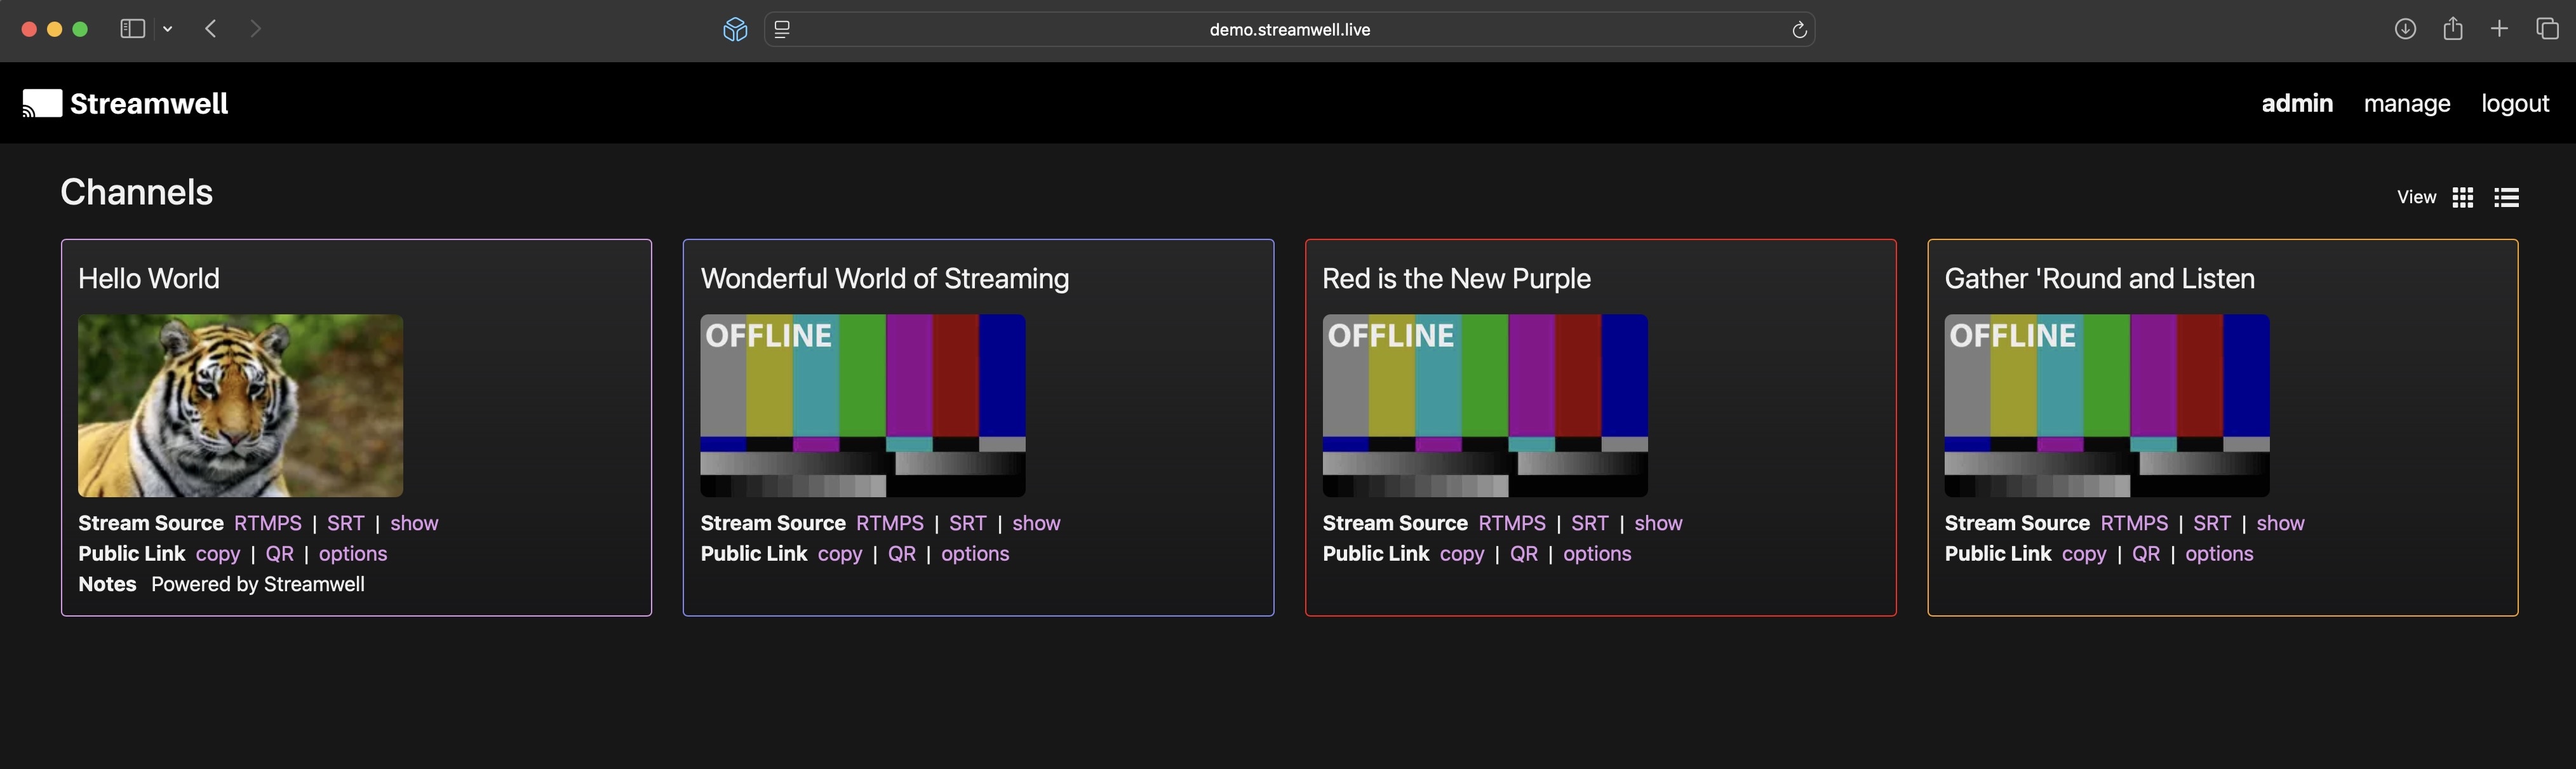2576x769 pixels.
Task: Go back with the browser arrow
Action: click(211, 29)
